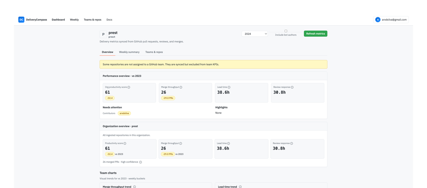The width and height of the screenshot is (427, 188).
Task: Toggle Include bot authors checkbox
Action: tap(286, 31)
